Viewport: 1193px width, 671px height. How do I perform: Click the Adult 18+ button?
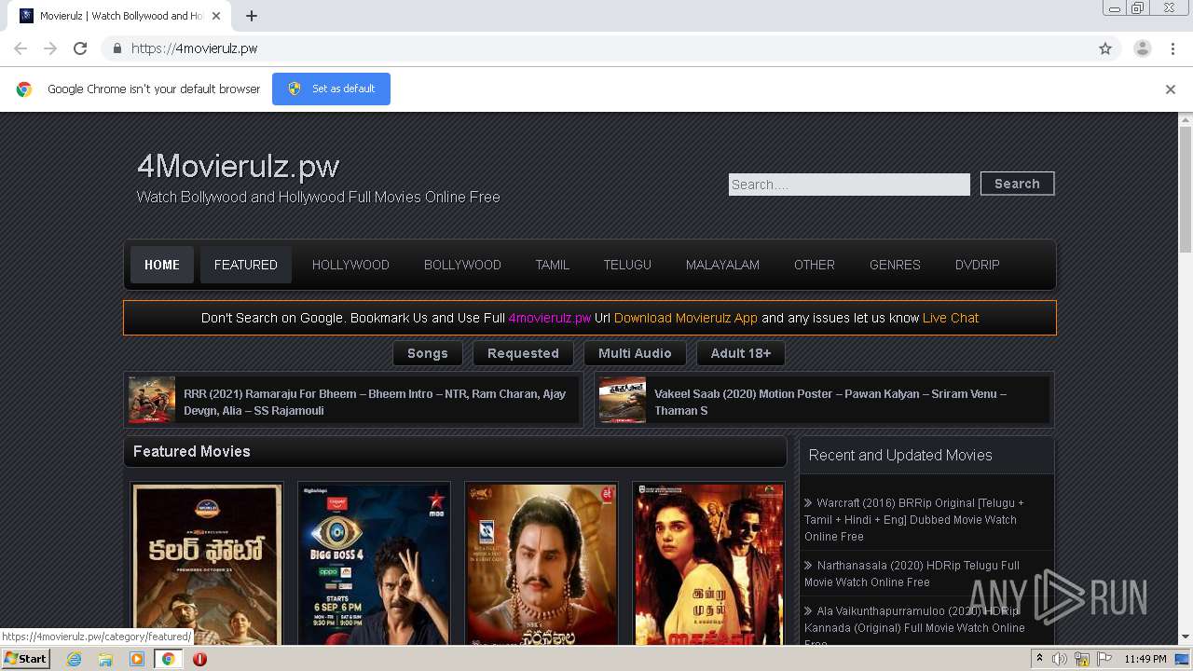[741, 353]
